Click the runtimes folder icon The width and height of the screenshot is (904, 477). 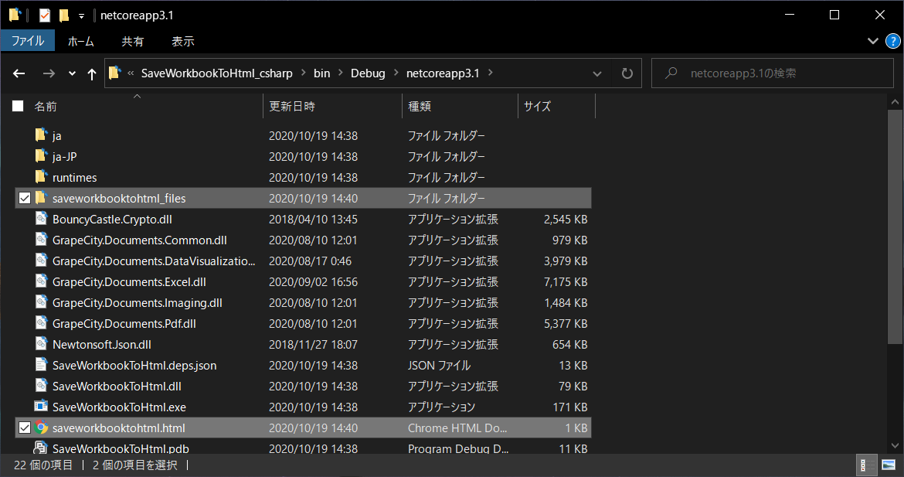click(41, 176)
